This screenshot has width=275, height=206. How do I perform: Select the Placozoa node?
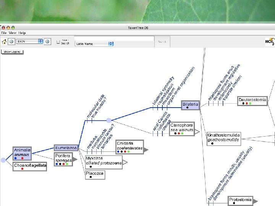coord(95,175)
